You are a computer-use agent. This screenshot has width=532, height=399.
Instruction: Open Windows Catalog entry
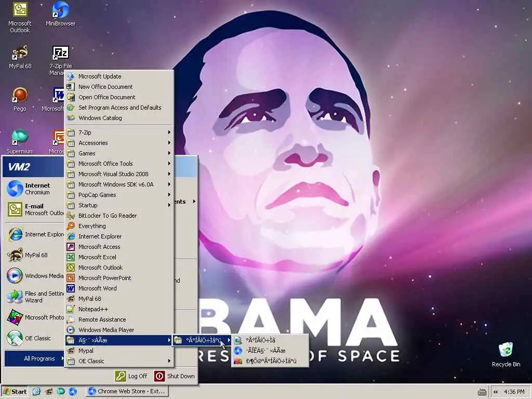(x=119, y=118)
